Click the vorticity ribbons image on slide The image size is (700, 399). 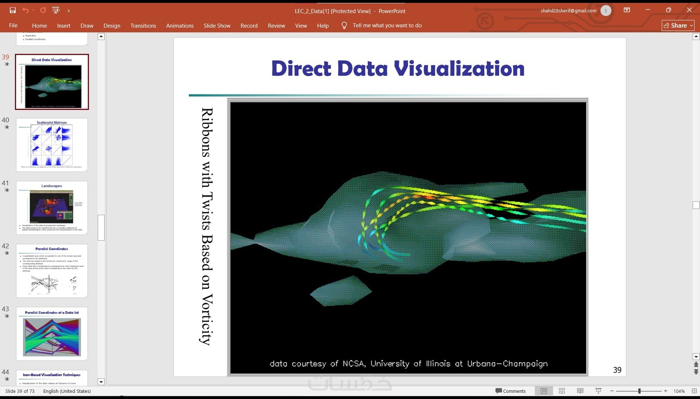click(x=408, y=237)
